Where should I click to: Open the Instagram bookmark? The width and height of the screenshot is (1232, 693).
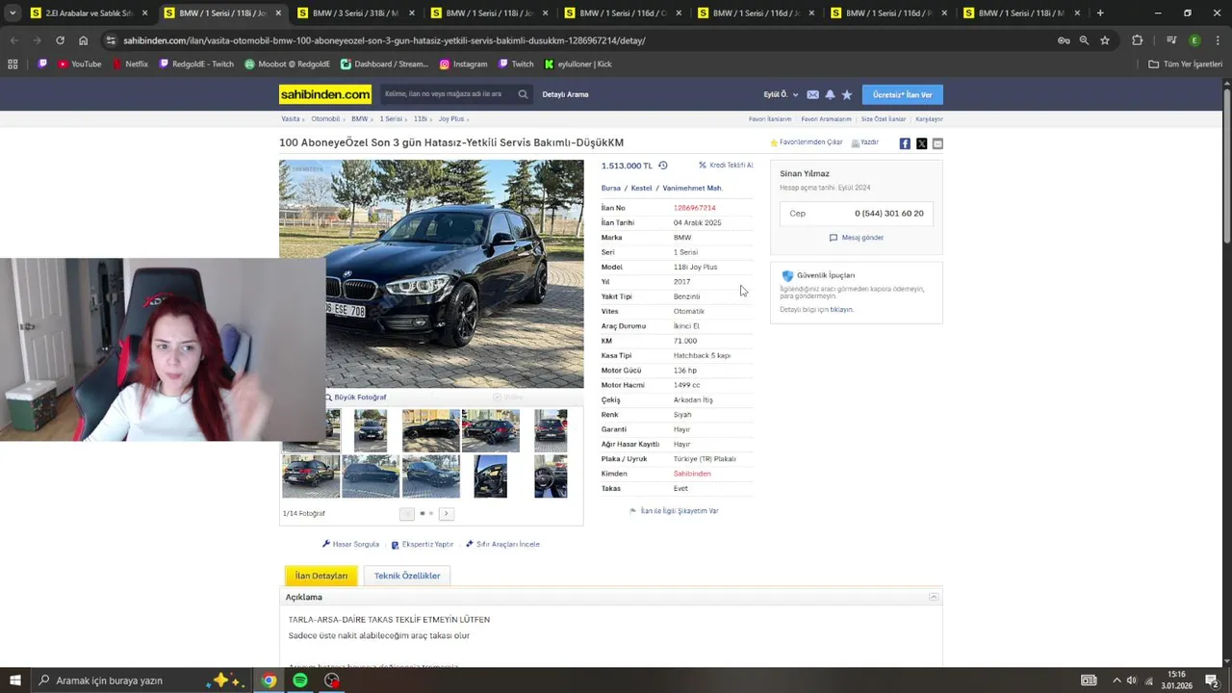tap(463, 64)
